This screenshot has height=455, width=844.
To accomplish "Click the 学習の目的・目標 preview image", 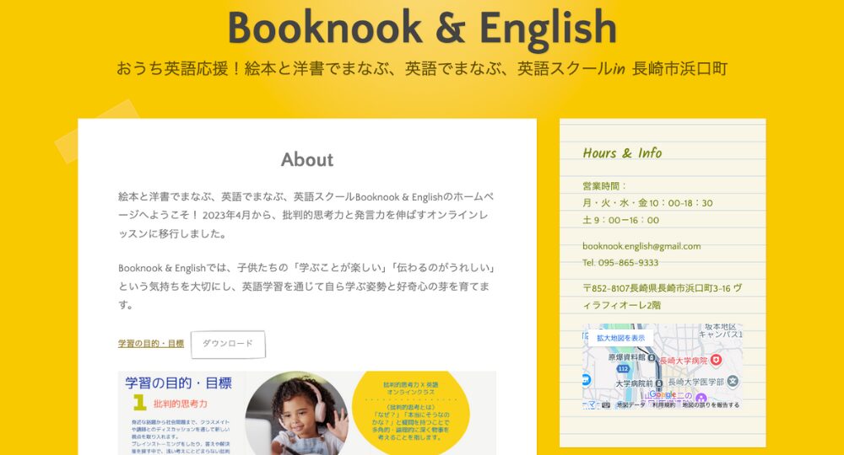I will point(307,413).
